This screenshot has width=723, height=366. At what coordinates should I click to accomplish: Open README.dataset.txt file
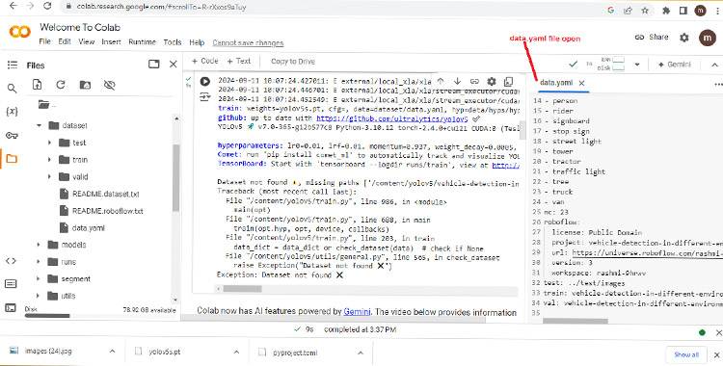click(106, 194)
